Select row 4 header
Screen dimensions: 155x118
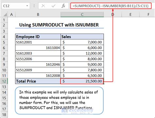4,37
